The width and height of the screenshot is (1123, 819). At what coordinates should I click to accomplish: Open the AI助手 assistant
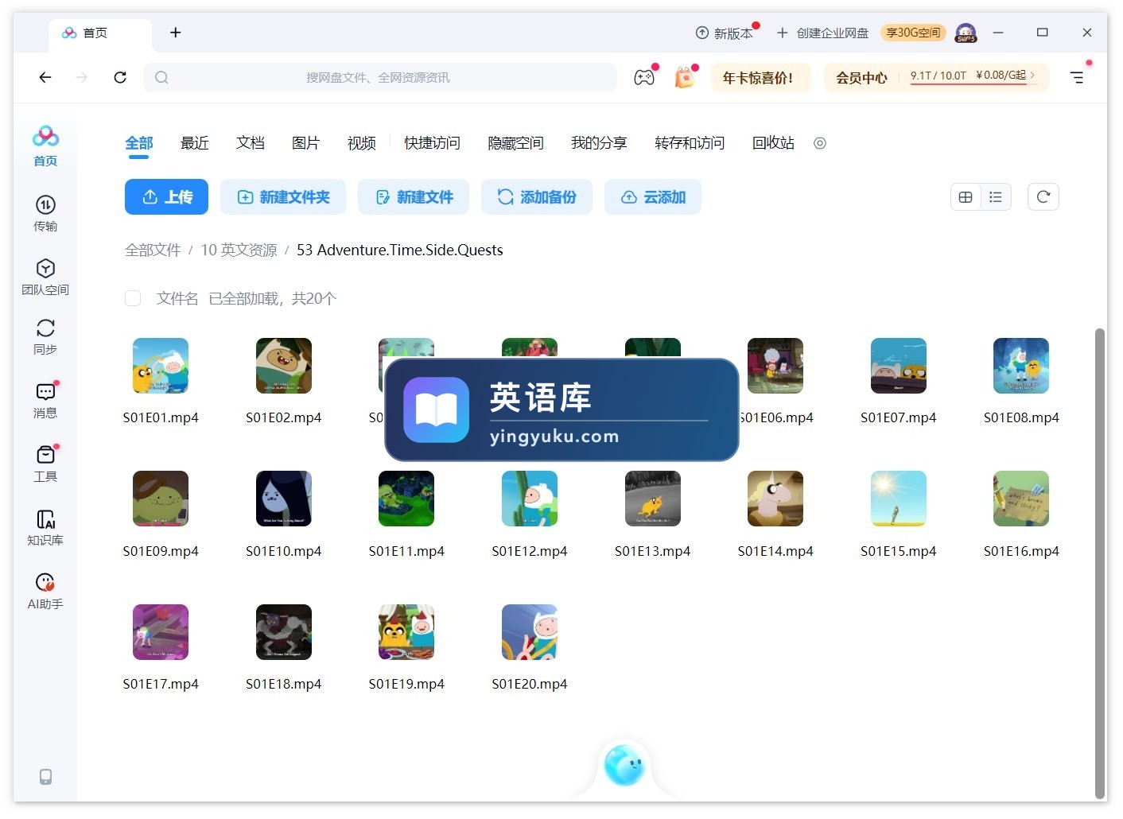coord(45,591)
